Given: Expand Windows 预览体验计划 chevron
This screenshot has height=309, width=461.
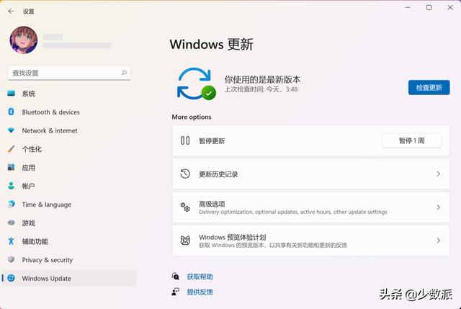Looking at the screenshot, I should pos(438,241).
